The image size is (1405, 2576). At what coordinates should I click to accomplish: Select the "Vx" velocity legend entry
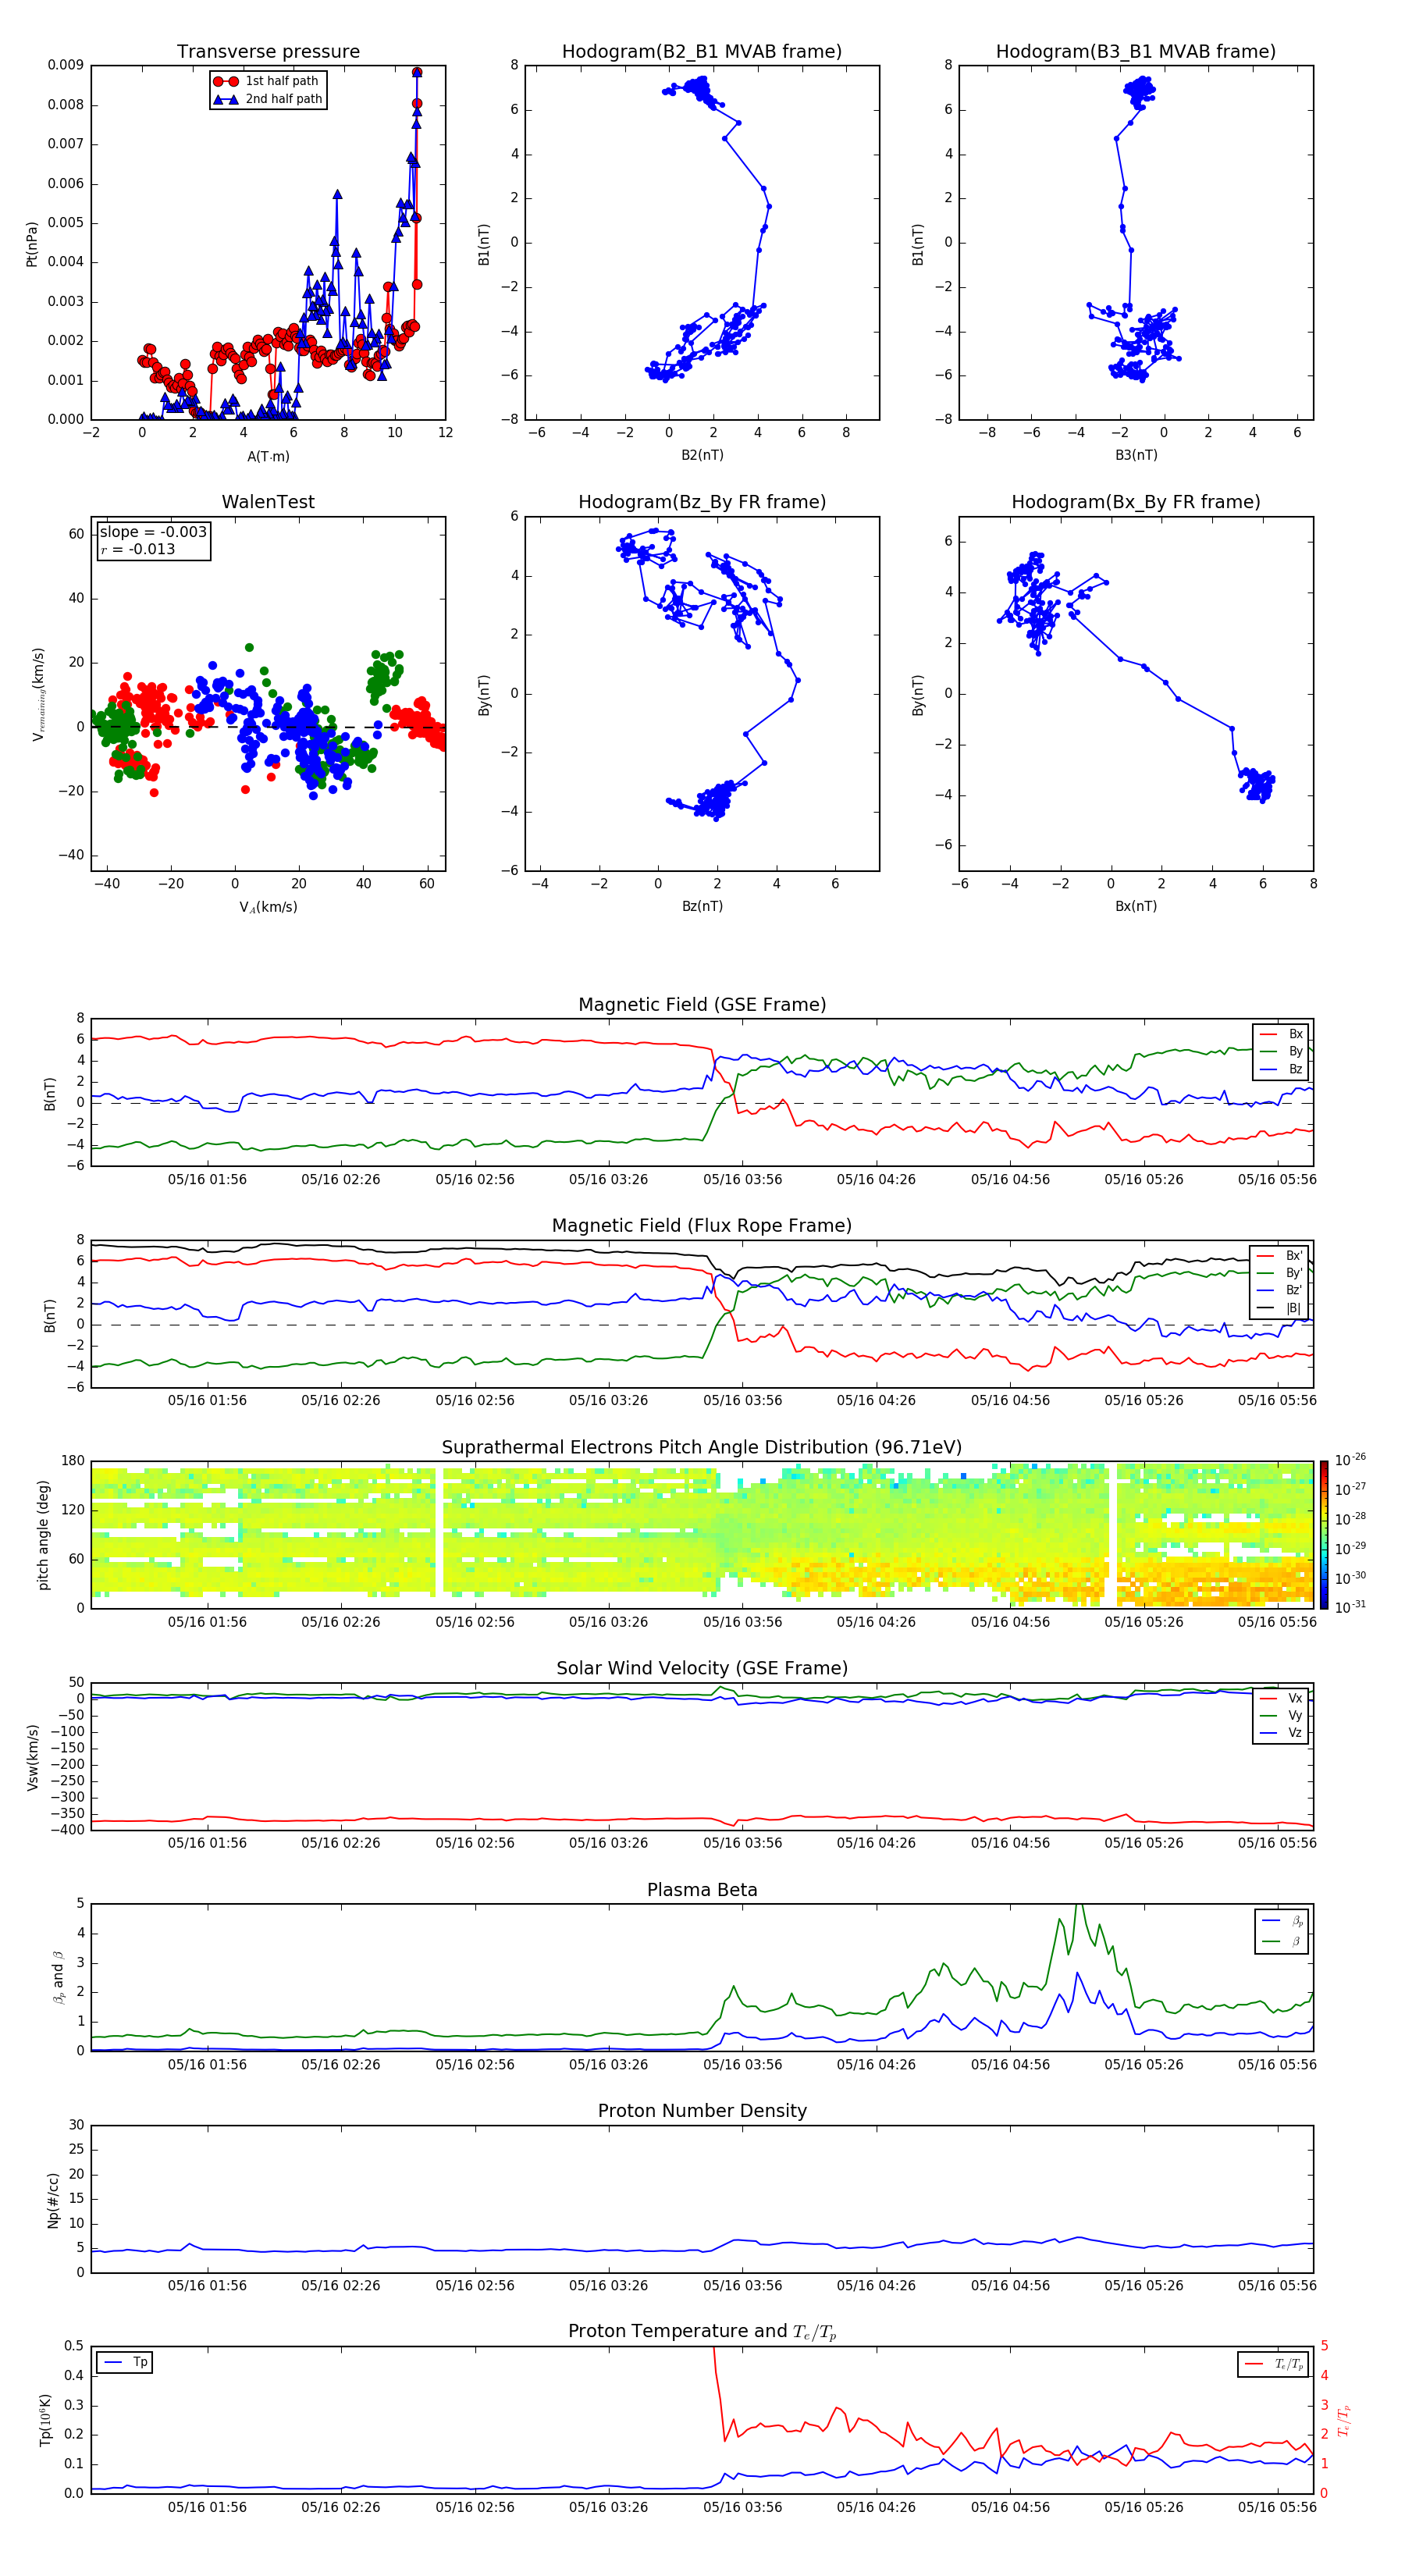(1281, 1698)
